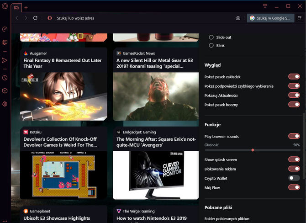Go back to previous page
The image size is (306, 223).
tap(17, 18)
